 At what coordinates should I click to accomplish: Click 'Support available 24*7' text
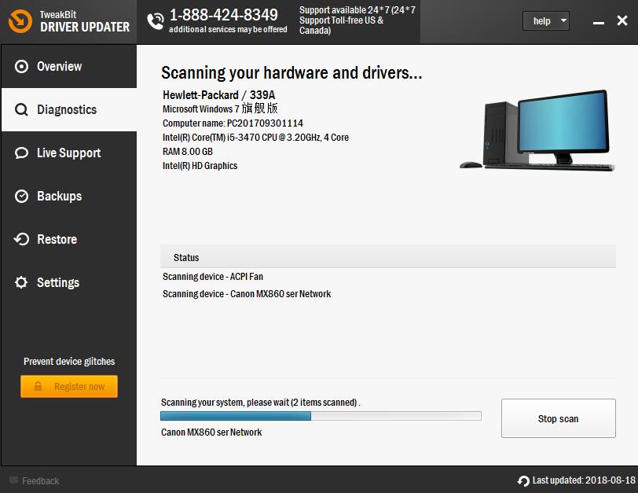coord(357,20)
